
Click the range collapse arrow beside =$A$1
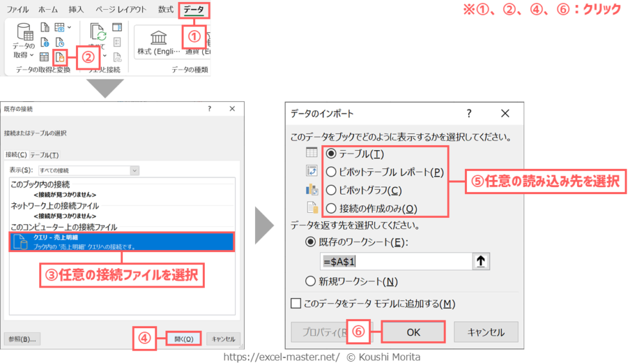click(x=481, y=261)
